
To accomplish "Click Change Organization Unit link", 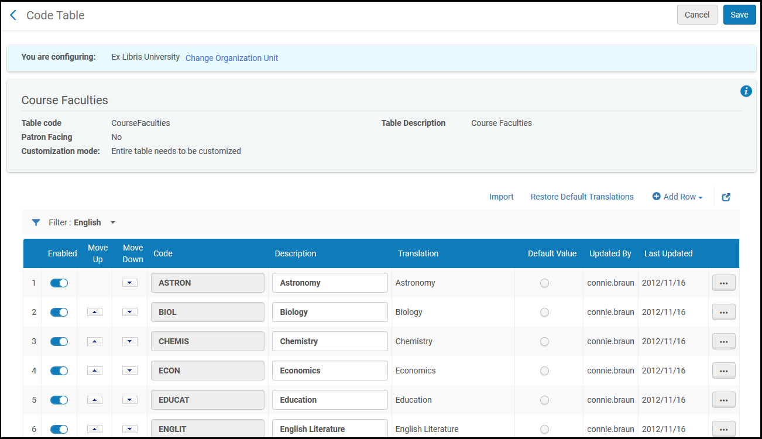I will [x=232, y=58].
